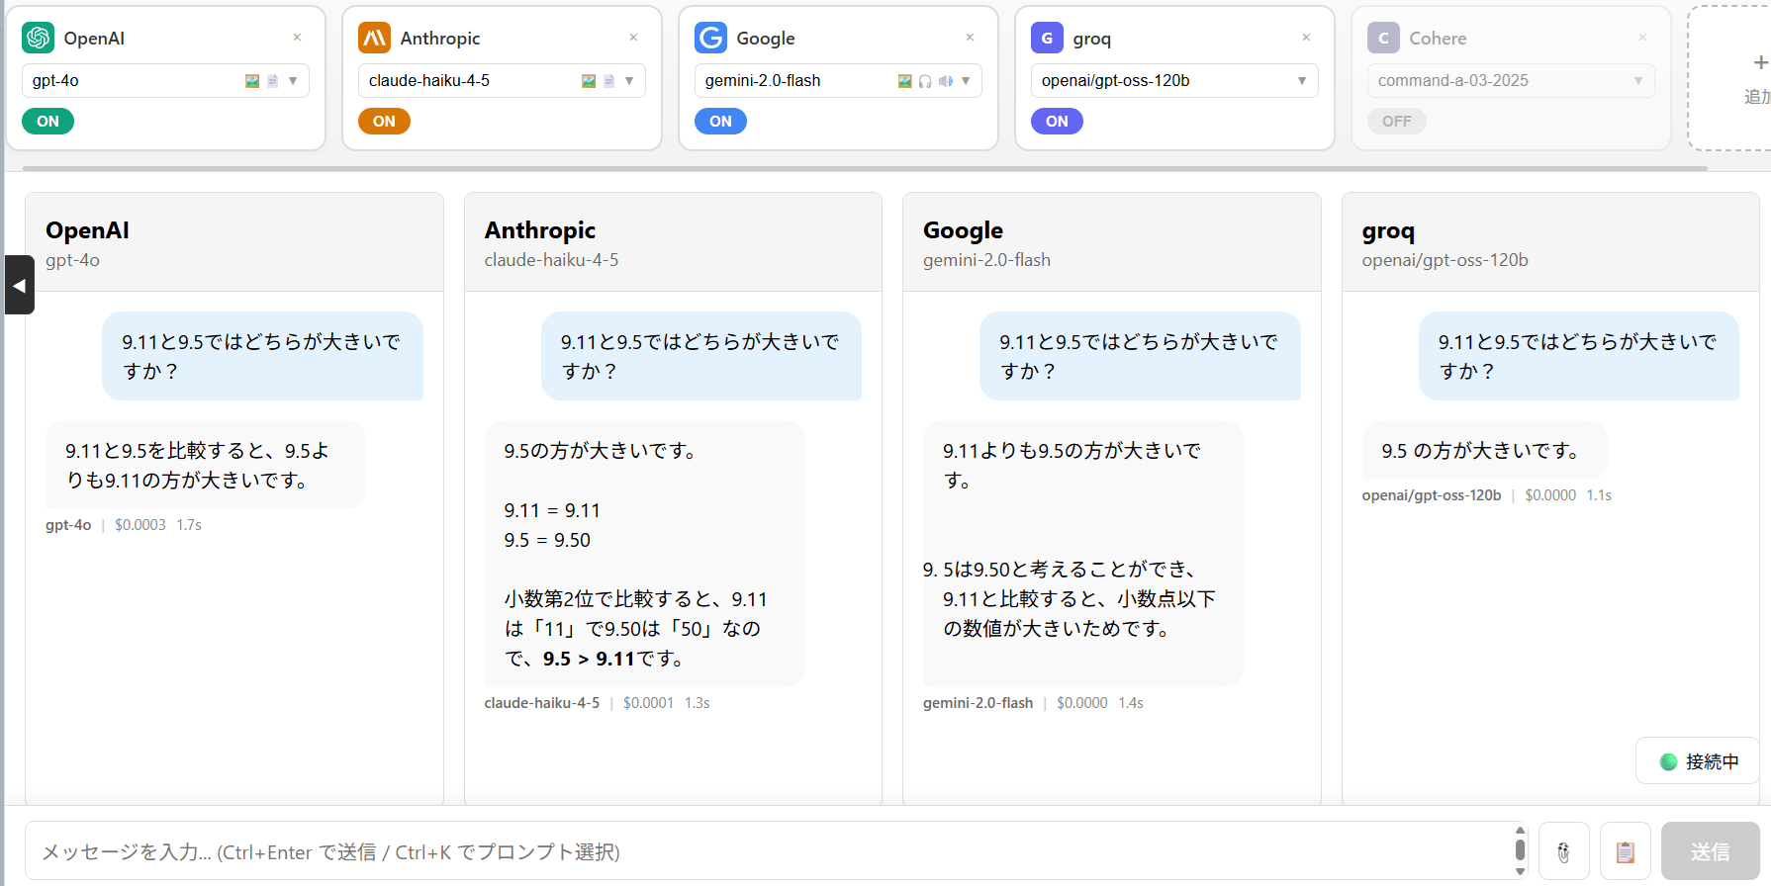Click 'openai/gpt-oss-120b' footer label under reply
Screen dimensions: 1771x886
coord(1432,495)
